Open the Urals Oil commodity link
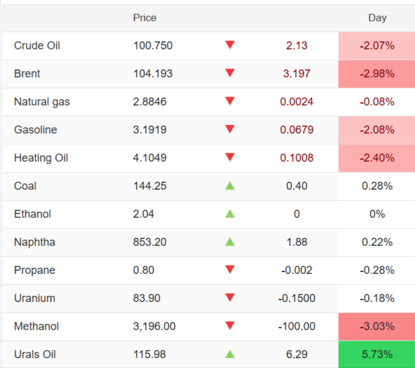 tap(35, 355)
